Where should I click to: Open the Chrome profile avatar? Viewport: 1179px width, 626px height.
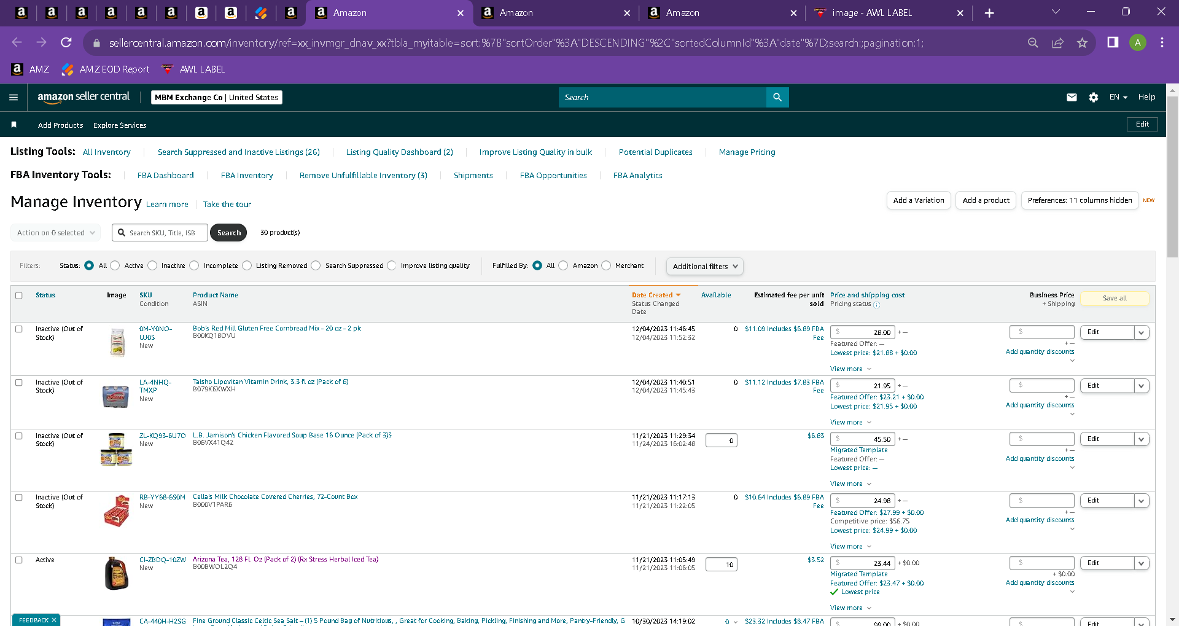[x=1138, y=42]
